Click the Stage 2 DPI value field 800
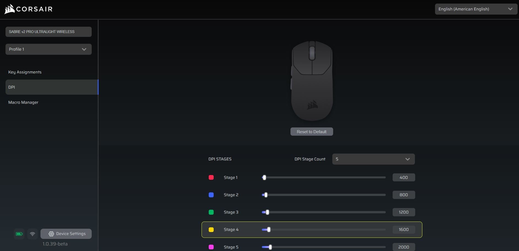The image size is (519, 251). pos(404,195)
